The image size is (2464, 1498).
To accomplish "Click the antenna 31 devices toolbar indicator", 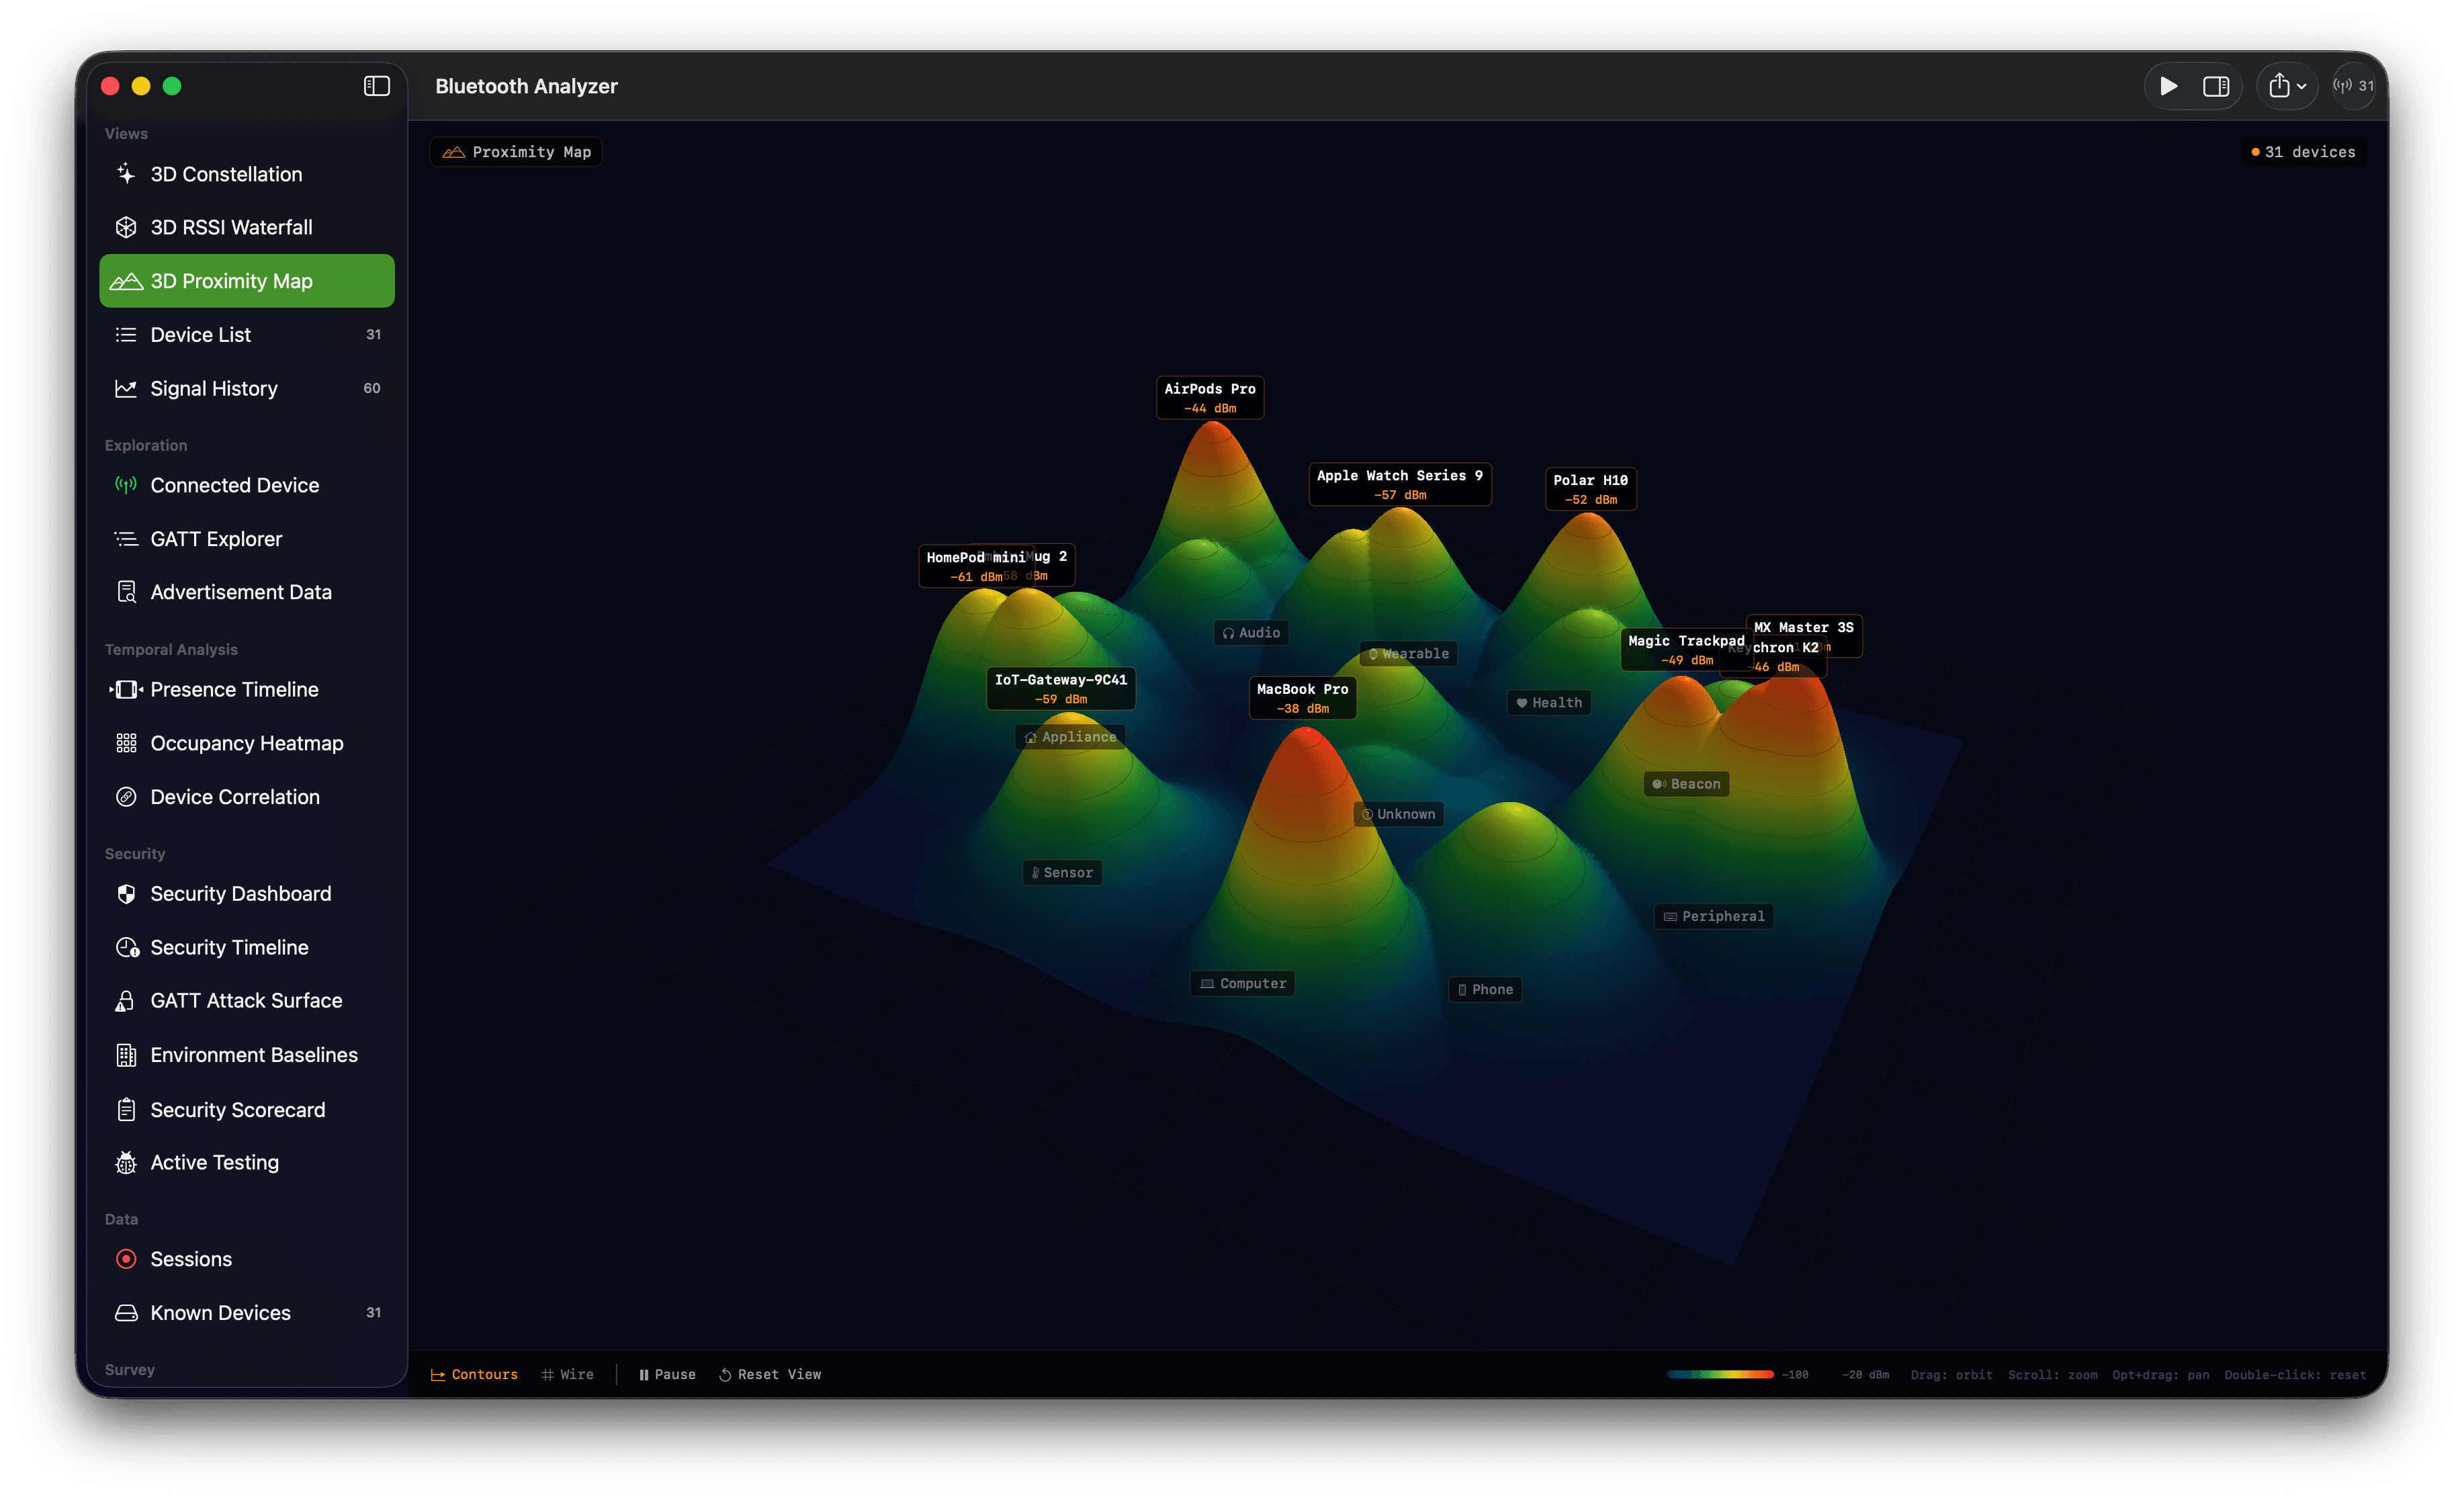I will (2353, 86).
